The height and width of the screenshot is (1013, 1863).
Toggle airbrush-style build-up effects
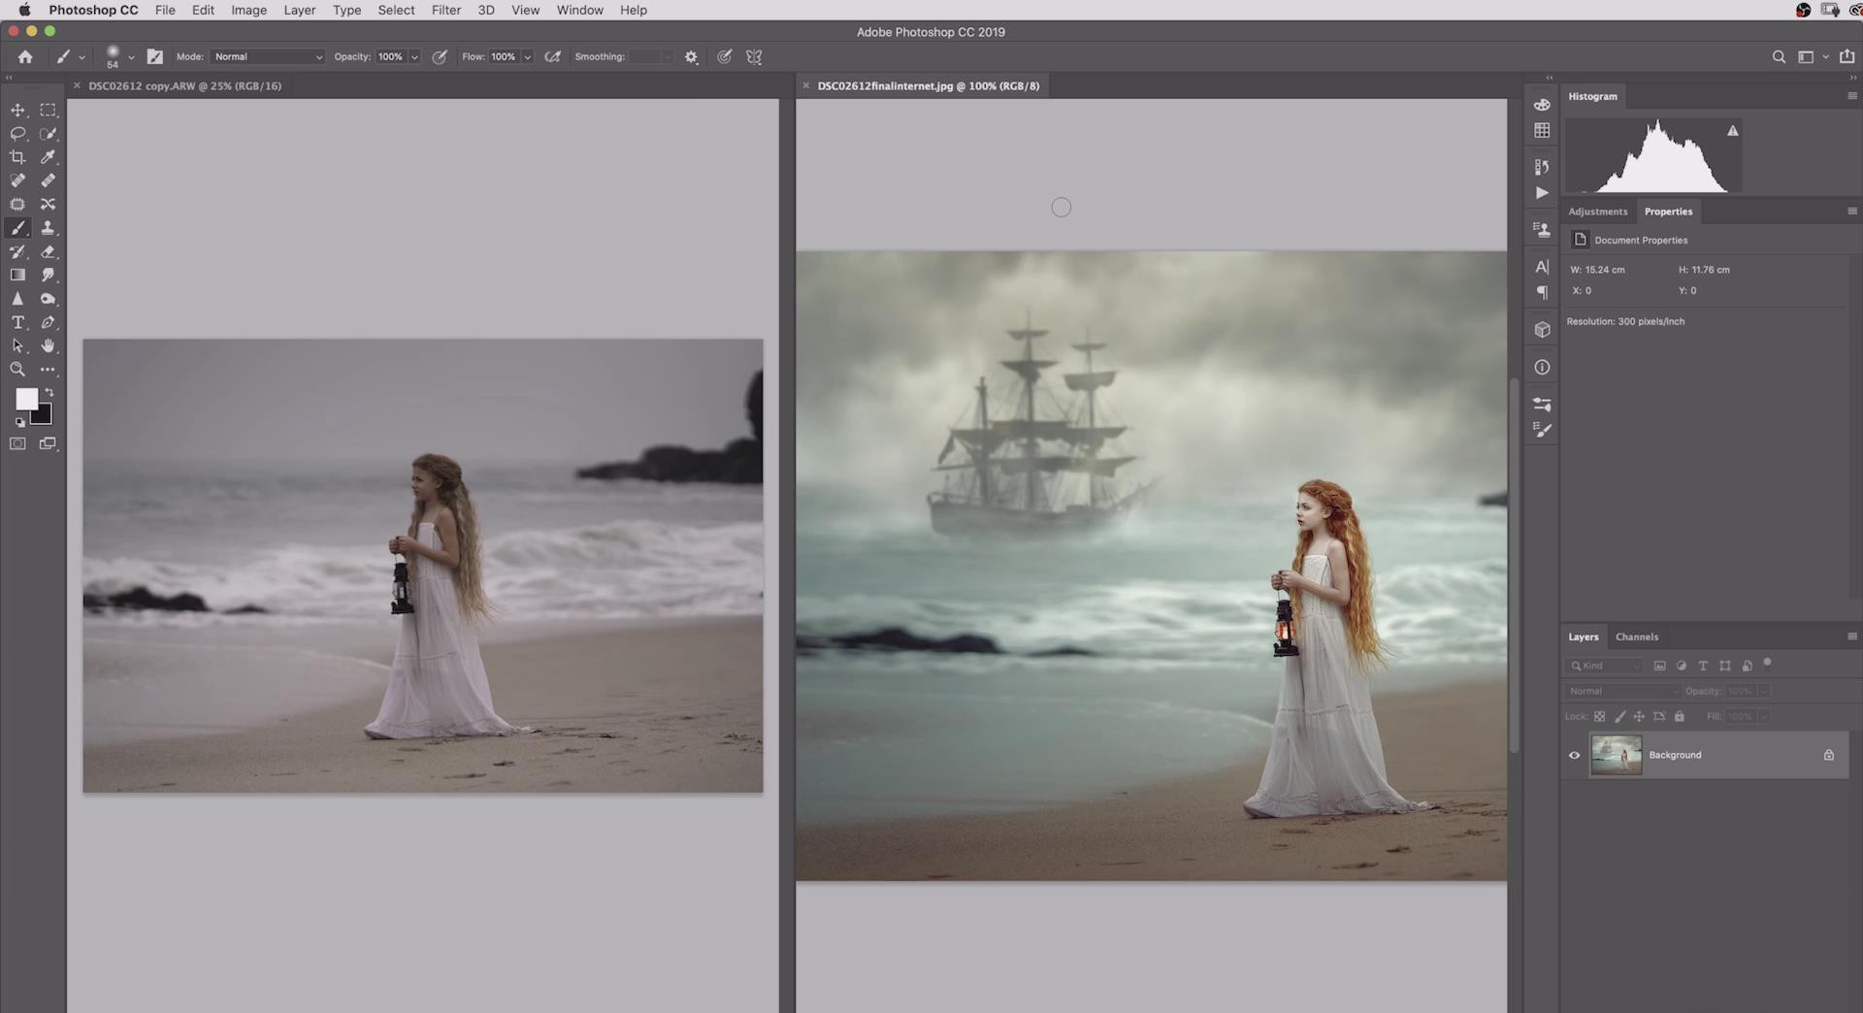click(553, 57)
